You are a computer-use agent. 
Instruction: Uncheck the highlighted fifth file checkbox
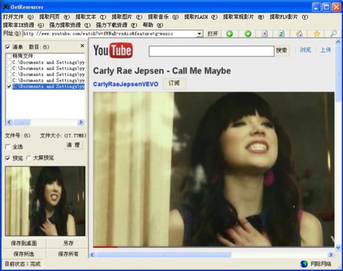pyautogui.click(x=9, y=86)
